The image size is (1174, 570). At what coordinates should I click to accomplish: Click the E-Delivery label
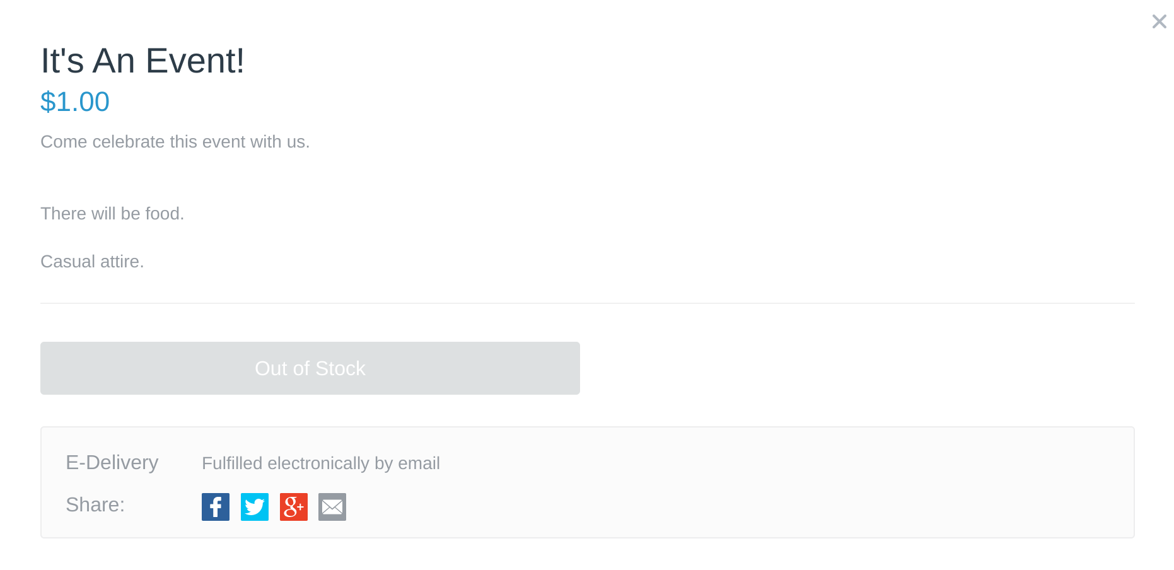(x=112, y=463)
